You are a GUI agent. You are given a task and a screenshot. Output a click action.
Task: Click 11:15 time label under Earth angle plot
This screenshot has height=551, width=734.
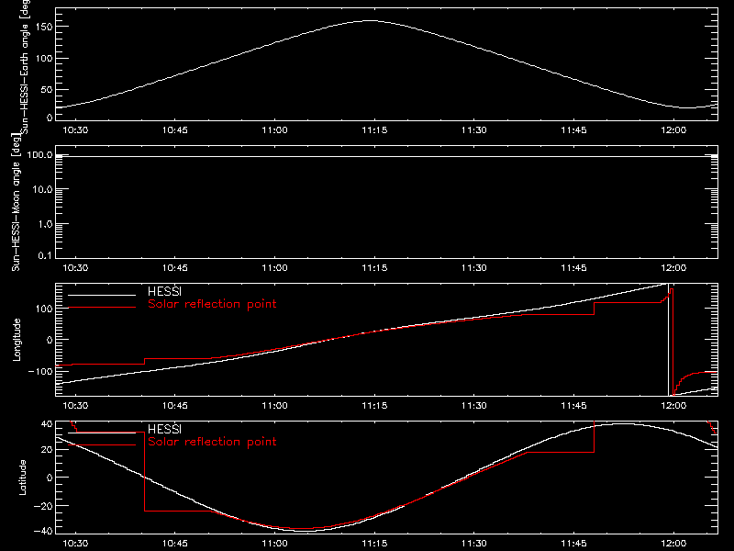coord(374,130)
